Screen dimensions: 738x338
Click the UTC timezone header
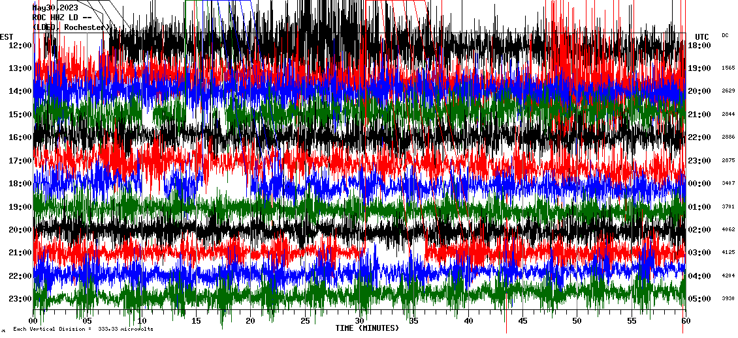[x=701, y=36]
